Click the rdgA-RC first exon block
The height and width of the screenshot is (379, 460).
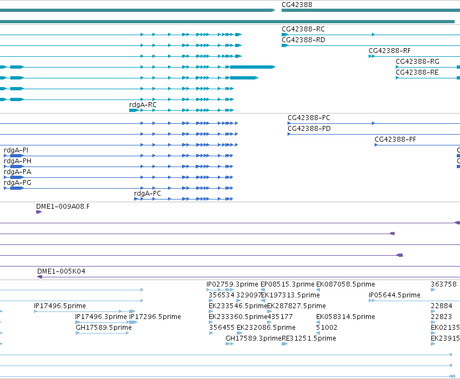tap(133, 110)
